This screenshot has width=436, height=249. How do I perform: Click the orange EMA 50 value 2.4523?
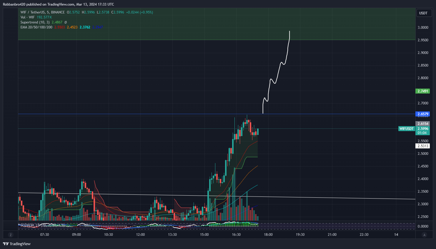tap(72, 27)
